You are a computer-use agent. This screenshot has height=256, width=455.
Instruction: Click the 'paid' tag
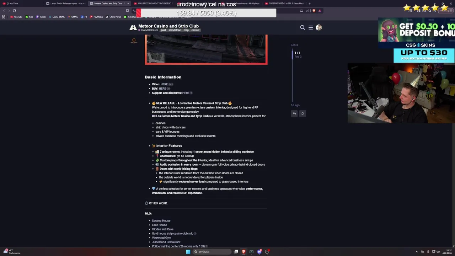(x=163, y=30)
